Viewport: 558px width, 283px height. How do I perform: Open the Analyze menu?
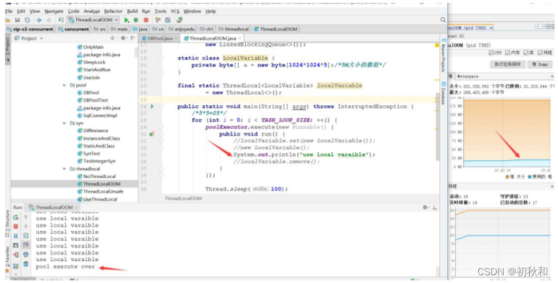coord(92,11)
